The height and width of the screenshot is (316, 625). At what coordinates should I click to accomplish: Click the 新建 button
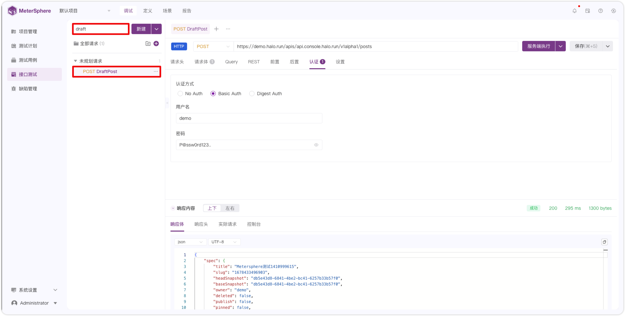[x=141, y=29]
